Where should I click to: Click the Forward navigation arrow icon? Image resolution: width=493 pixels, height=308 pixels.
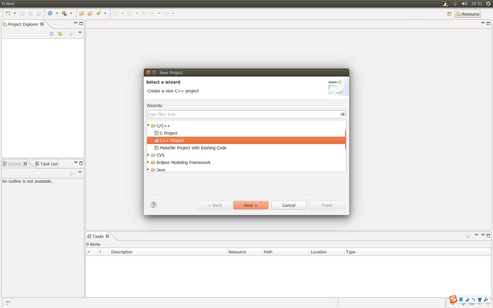point(166,13)
